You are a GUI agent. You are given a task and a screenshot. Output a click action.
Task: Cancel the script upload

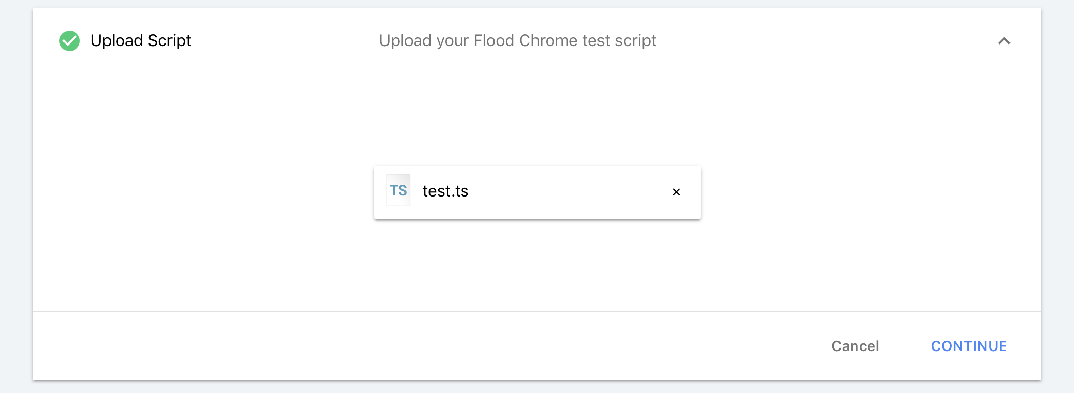click(855, 346)
